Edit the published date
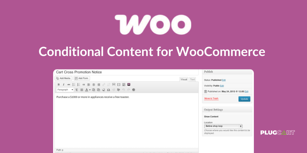 pyautogui.click(x=247, y=91)
